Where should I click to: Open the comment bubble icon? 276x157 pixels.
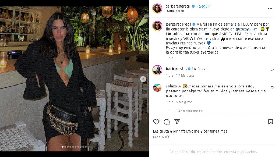pyautogui.click(x=166, y=122)
